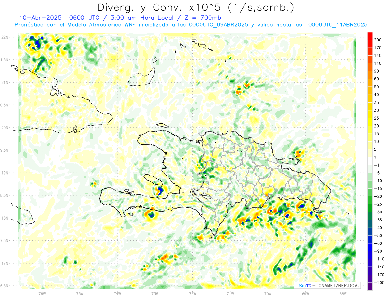This screenshot has width=385, height=298.
Task: Click the "20N" latitude axis label
Action: pos(4,128)
